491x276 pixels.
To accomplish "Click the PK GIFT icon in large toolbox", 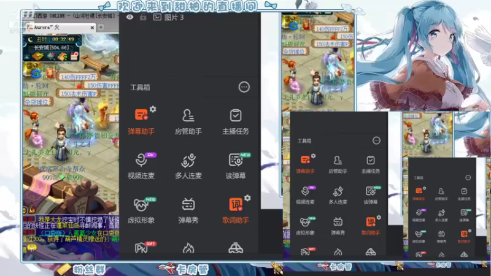I will click(145, 247).
